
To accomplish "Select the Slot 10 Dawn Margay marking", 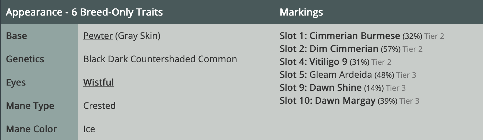I will [349, 101].
